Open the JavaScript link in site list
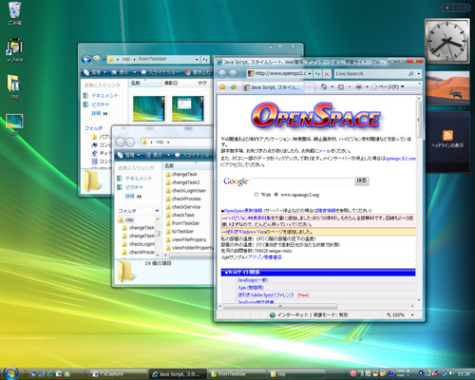The image size is (475, 380). pos(253,280)
